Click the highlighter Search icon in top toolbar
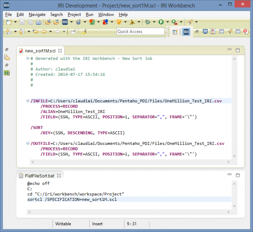This screenshot has width=253, height=232. (x=190, y=22)
